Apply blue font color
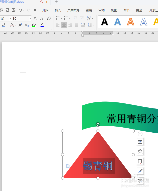Viewport: 158px width, 191px height. (42, 25)
